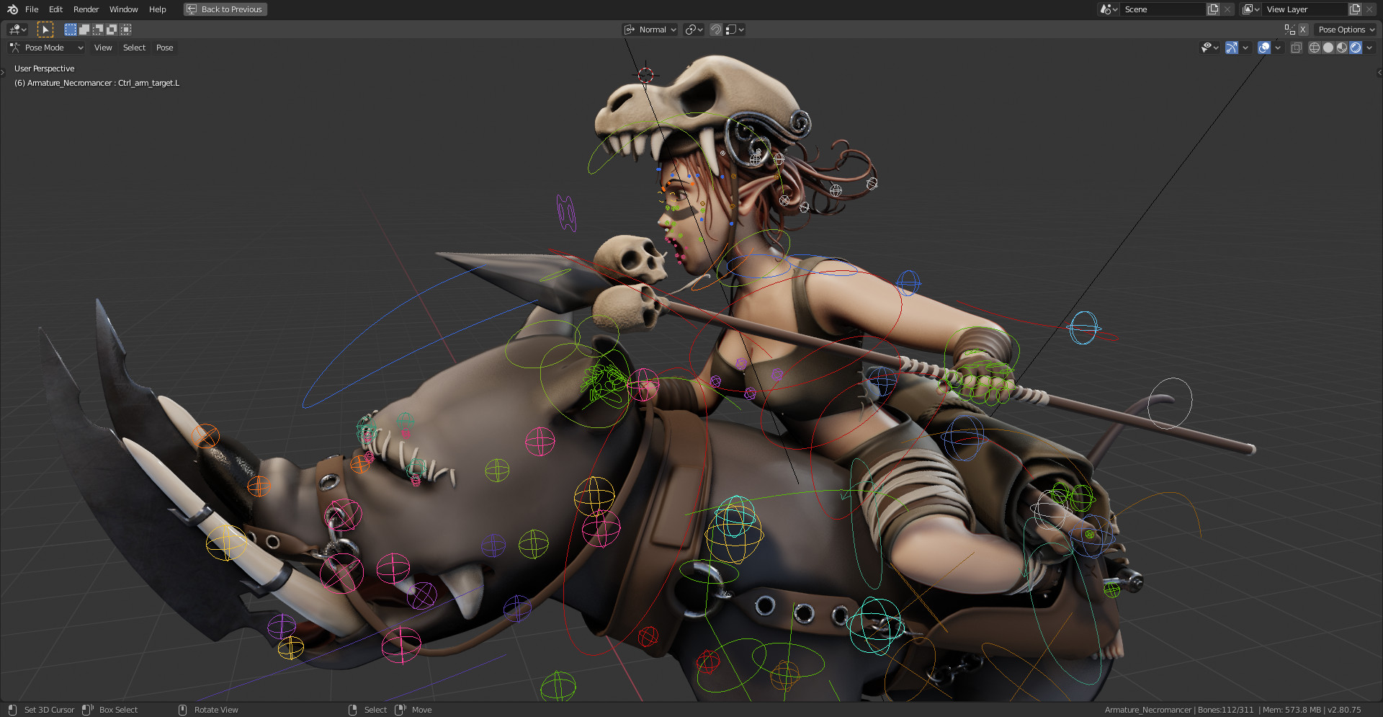Open the Pose Options dropdown
The image size is (1383, 717).
1346,30
